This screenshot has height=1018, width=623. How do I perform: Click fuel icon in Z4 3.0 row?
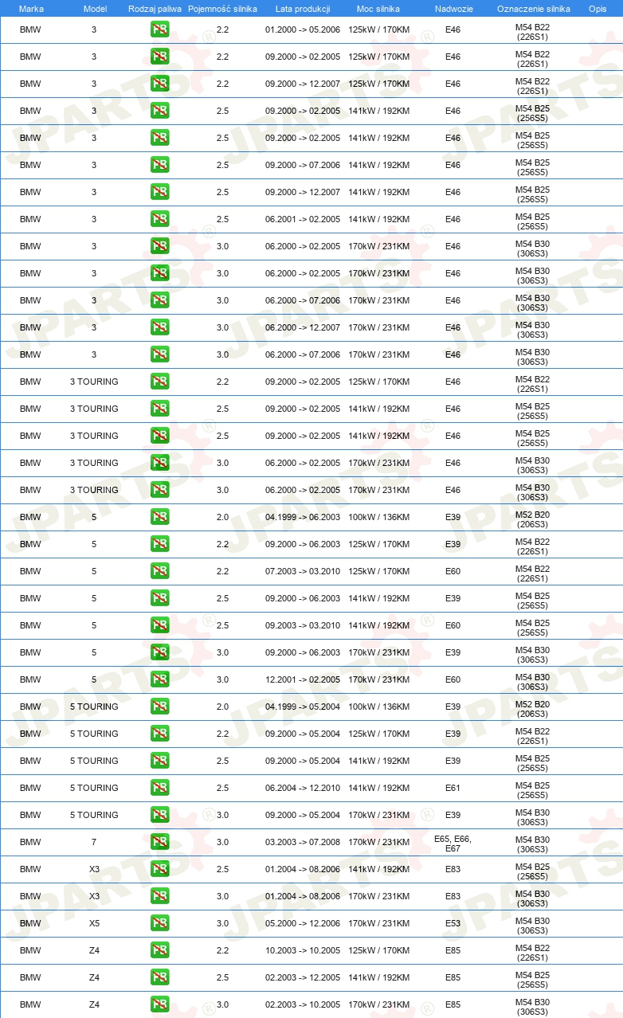[159, 1005]
